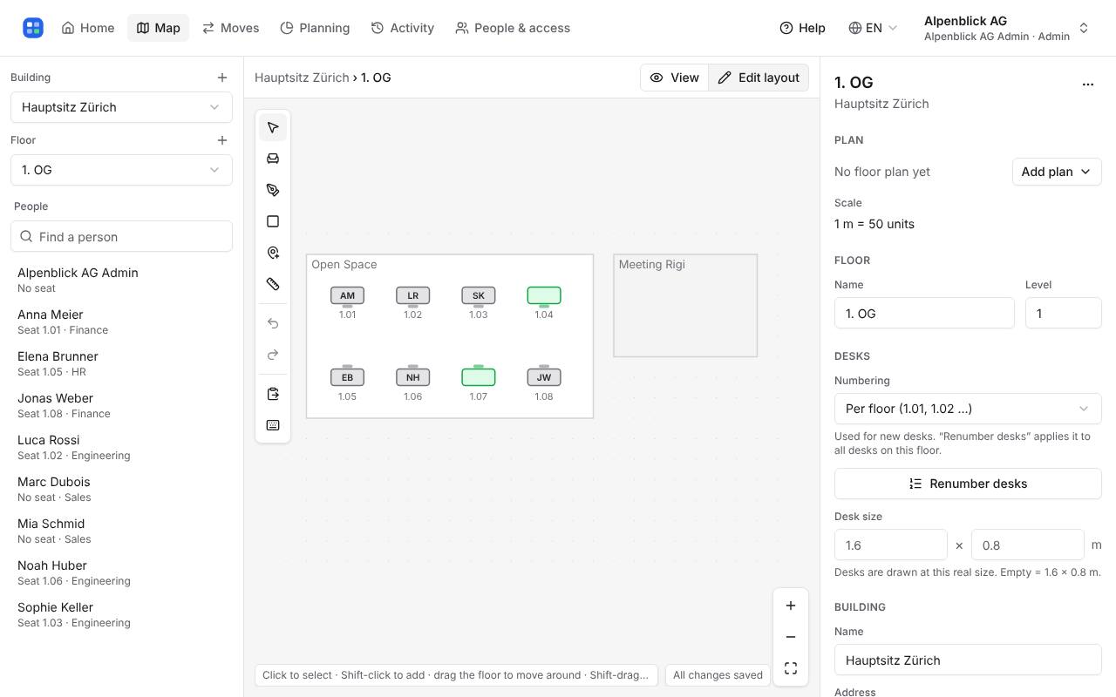
Task: Open the Planning tab
Action: pyautogui.click(x=315, y=28)
